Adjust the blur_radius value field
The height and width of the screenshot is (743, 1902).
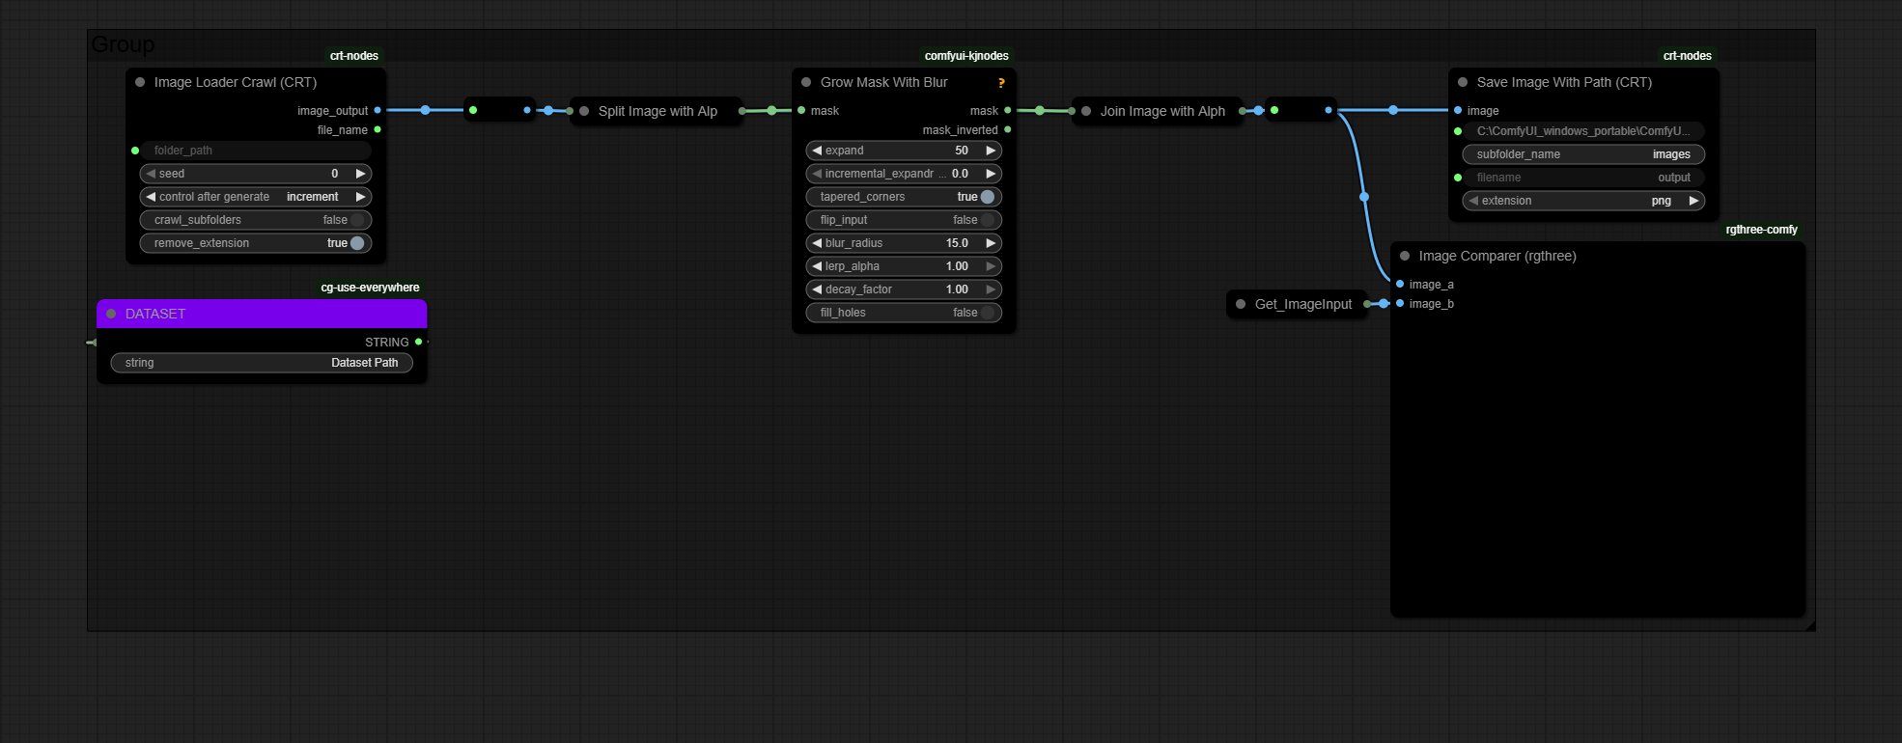(x=904, y=243)
